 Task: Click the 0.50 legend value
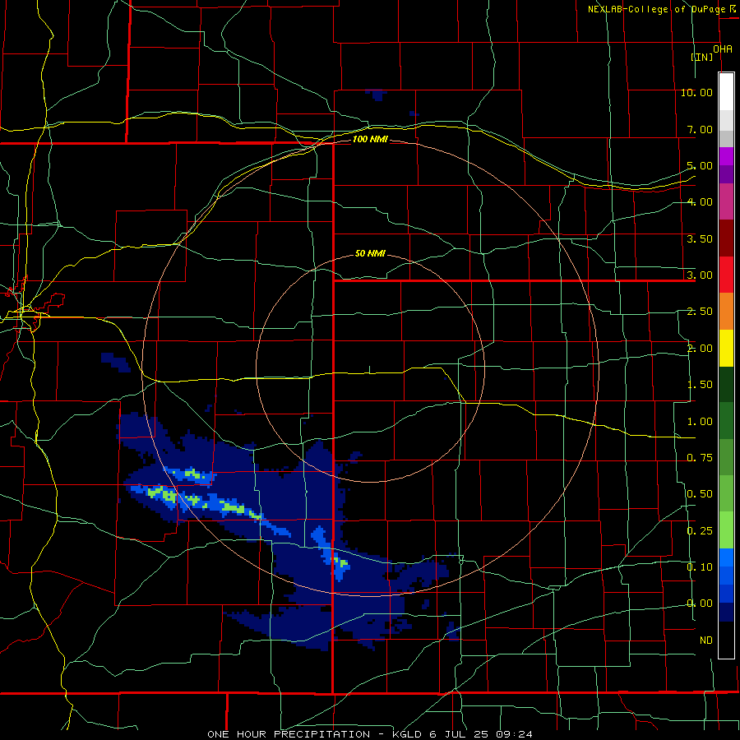700,494
